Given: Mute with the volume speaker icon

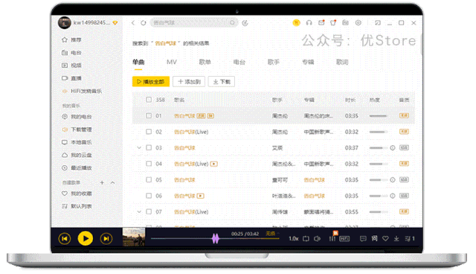Looking at the screenshot, I should [x=318, y=239].
